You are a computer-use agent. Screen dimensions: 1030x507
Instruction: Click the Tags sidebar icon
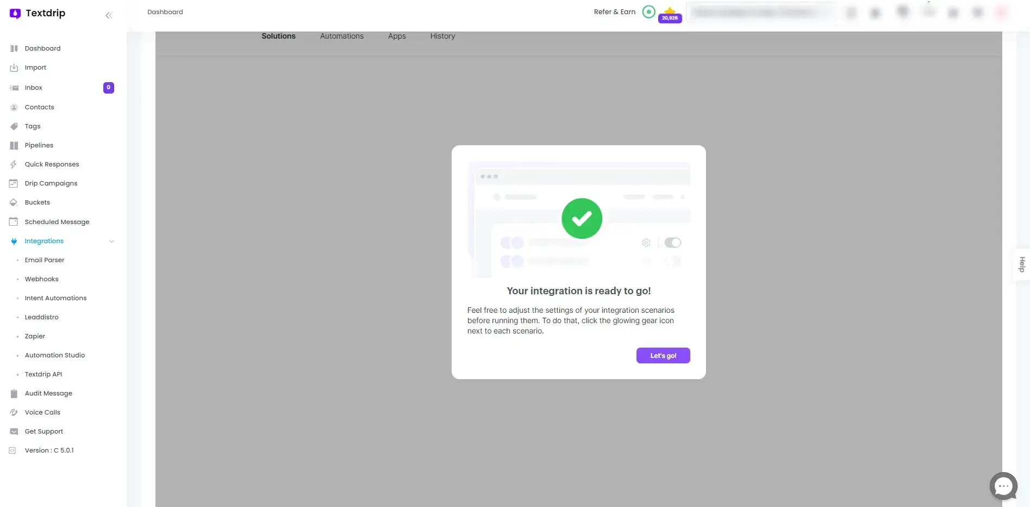[14, 126]
